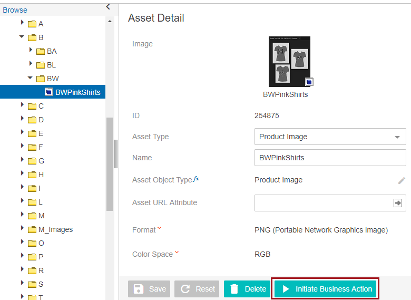Click the arrow icon in Asset URL Attribute field
Image resolution: width=411 pixels, height=300 pixels.
[x=397, y=202]
